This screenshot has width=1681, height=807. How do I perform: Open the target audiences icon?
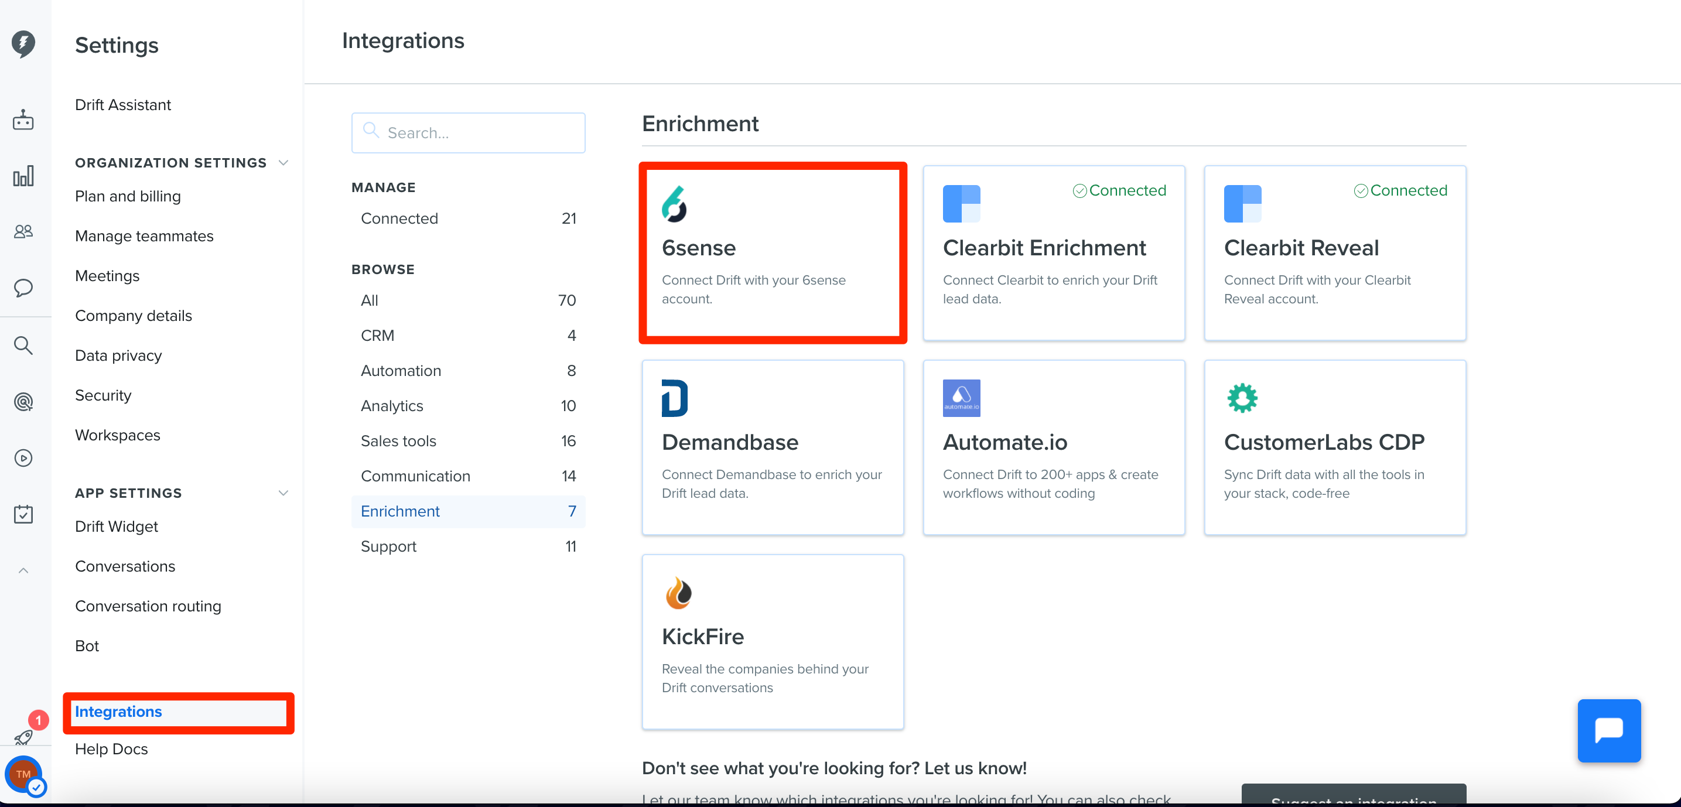[23, 401]
